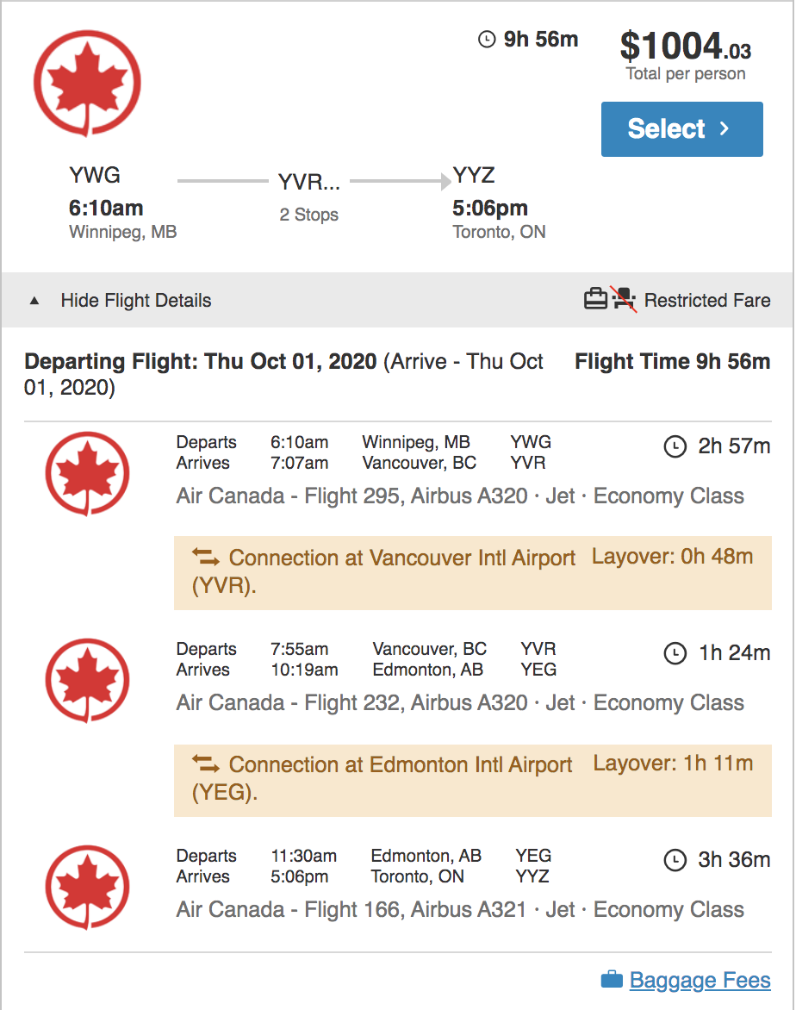796x1010 pixels.
Task: Click the Hide Flight Details text
Action: [x=136, y=301]
